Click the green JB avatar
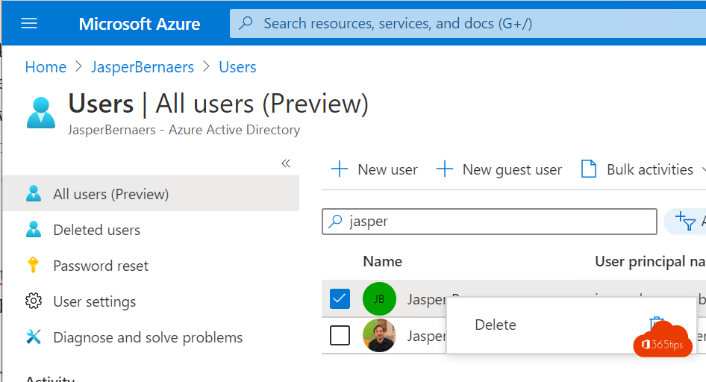 coord(379,298)
